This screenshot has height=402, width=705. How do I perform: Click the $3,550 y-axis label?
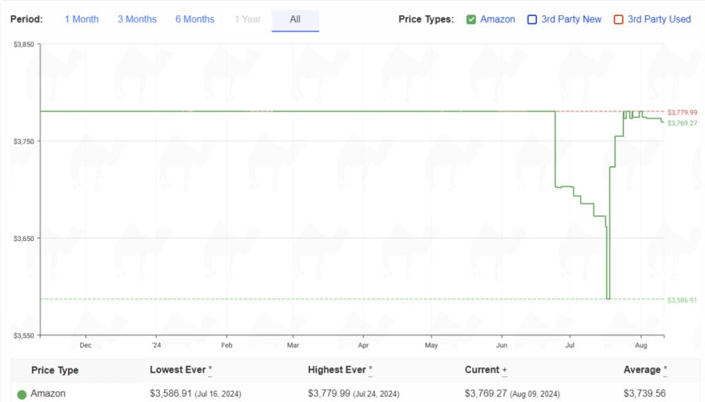[24, 335]
